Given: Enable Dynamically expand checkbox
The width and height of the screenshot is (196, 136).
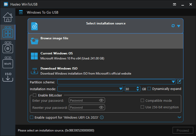Looking at the screenshot, I should tap(149, 89).
